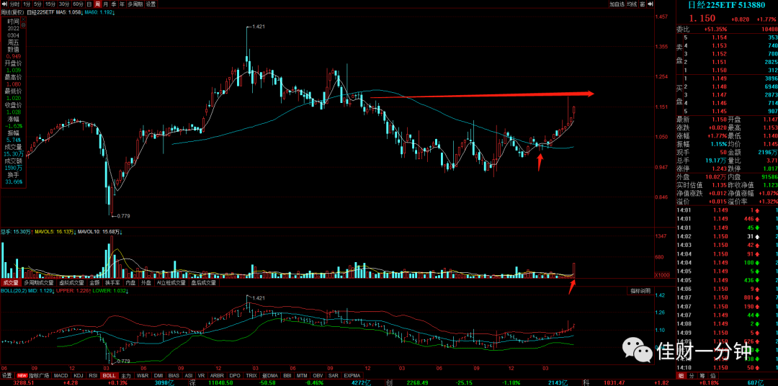
Task: Close the data info panel with the x
Action: [23, 19]
